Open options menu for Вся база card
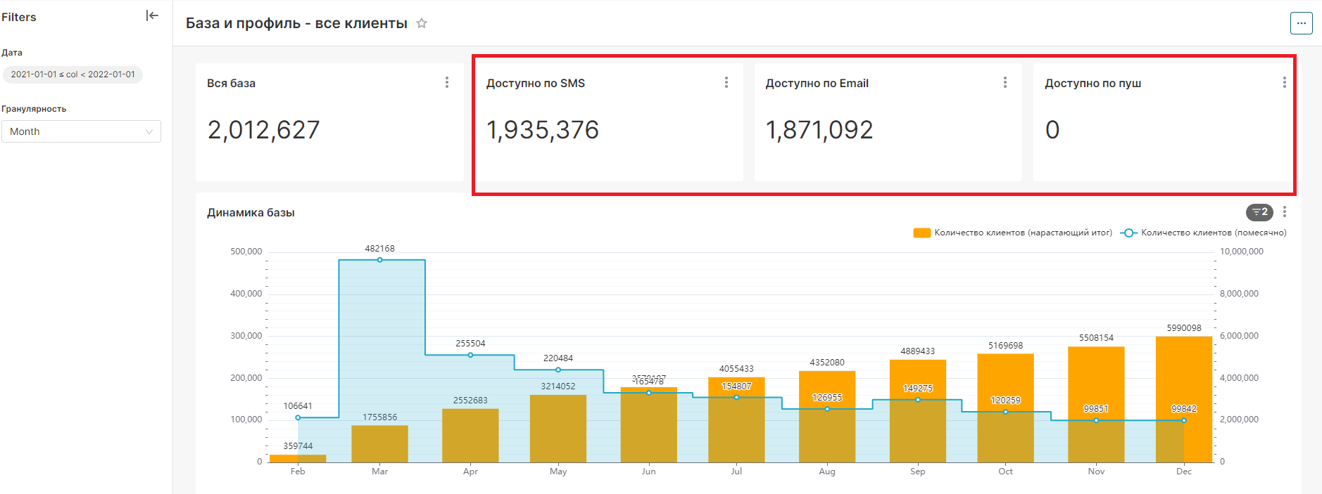Image resolution: width=1322 pixels, height=494 pixels. 447,82
